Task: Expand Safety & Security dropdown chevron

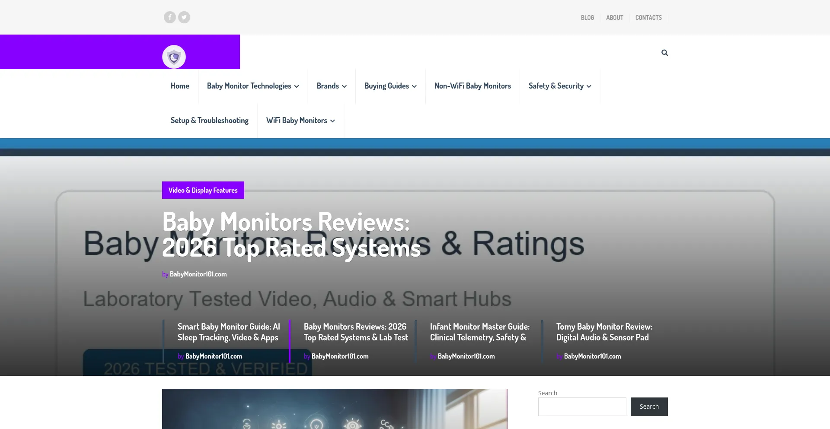Action: 589,86
